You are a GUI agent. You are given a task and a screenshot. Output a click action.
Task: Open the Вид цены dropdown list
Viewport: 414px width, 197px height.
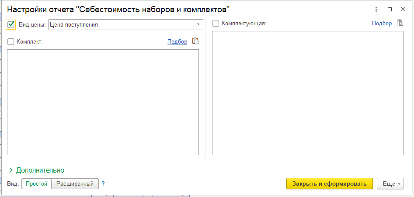point(198,25)
